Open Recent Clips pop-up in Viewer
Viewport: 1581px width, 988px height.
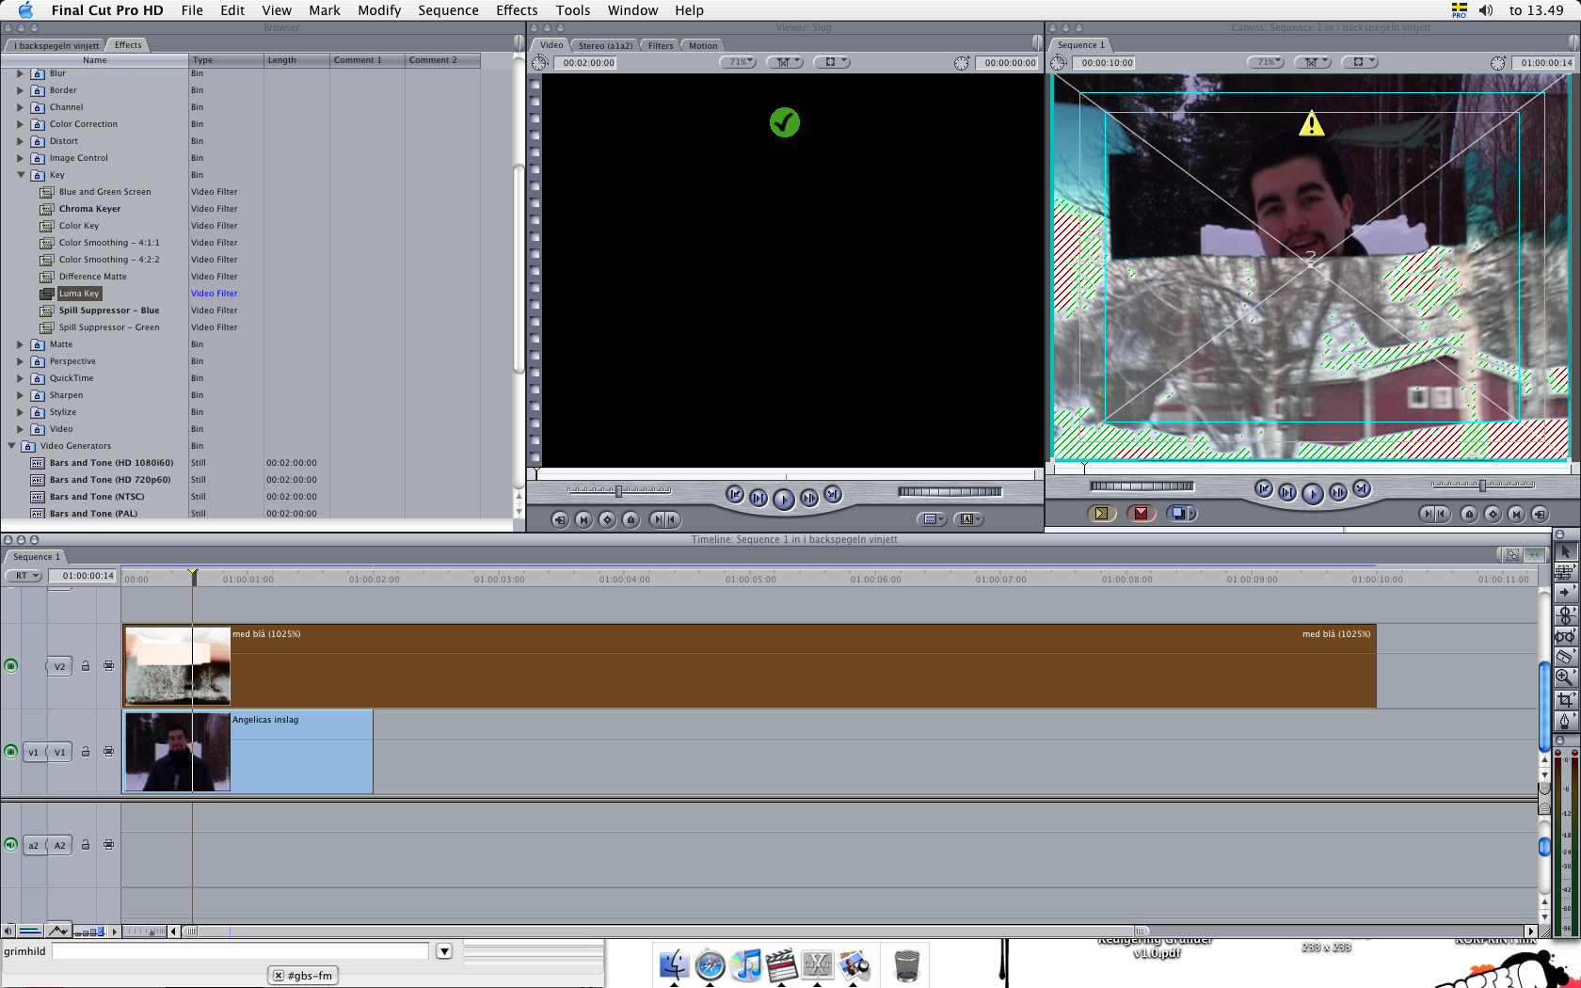[931, 519]
